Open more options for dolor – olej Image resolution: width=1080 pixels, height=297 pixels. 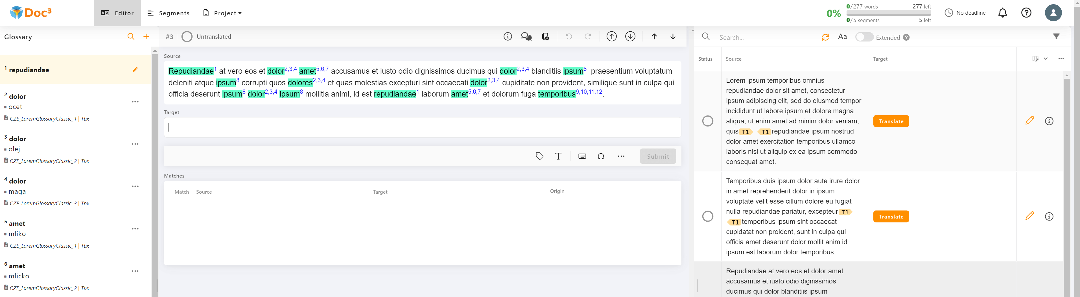tap(135, 144)
